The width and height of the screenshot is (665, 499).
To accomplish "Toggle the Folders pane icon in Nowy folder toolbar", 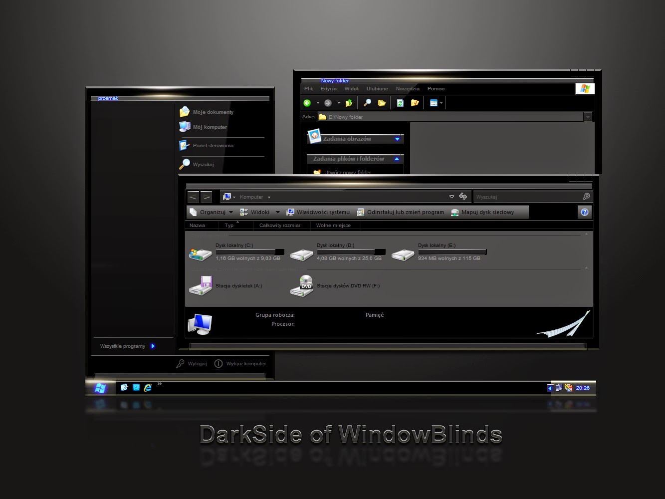I will point(382,103).
